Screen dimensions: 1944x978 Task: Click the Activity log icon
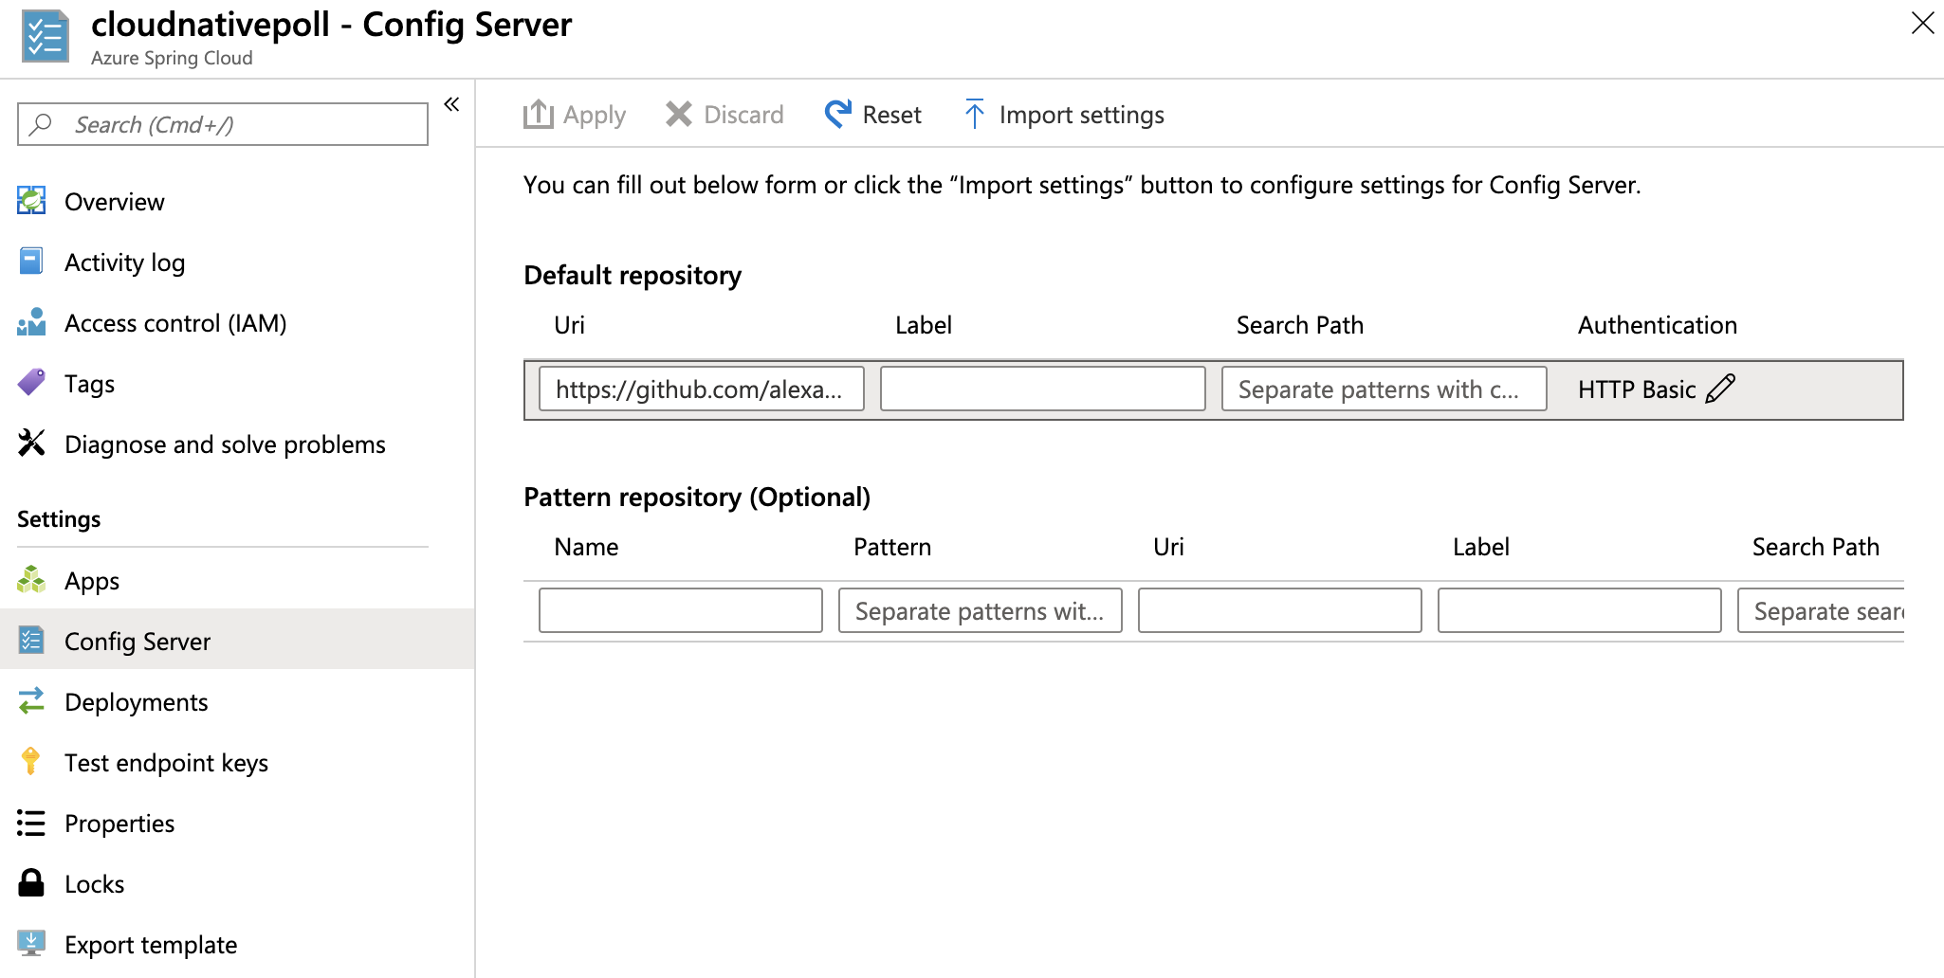(x=31, y=262)
